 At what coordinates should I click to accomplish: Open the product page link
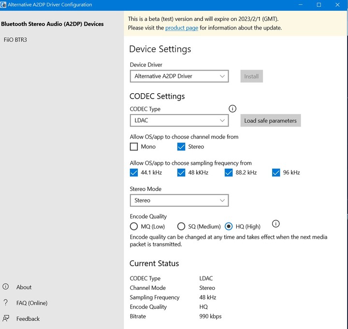coord(182,28)
